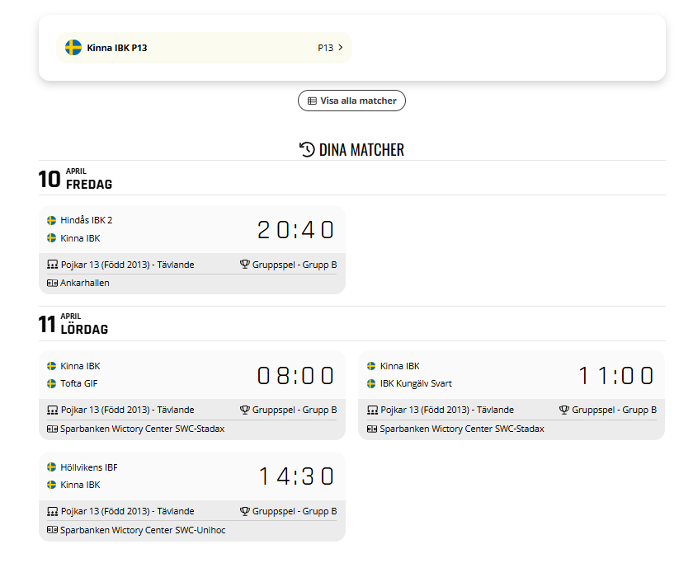Click the Höllvikens IBF team flag
This screenshot has width=679, height=563.
[51, 467]
